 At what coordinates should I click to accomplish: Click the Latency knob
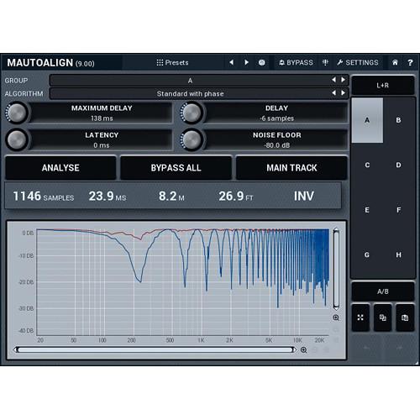[x=17, y=139]
